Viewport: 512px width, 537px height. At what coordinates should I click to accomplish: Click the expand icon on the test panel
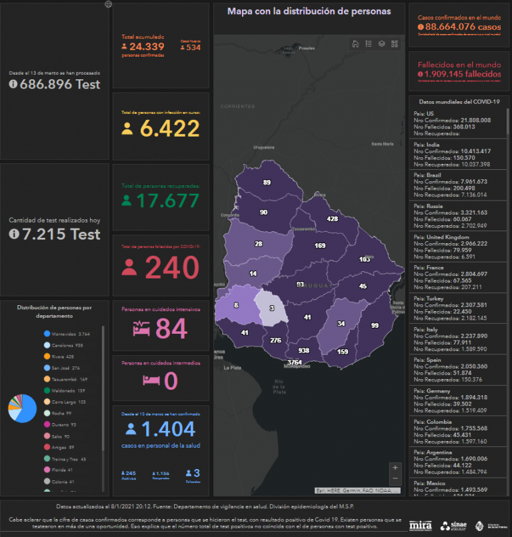(x=108, y=5)
